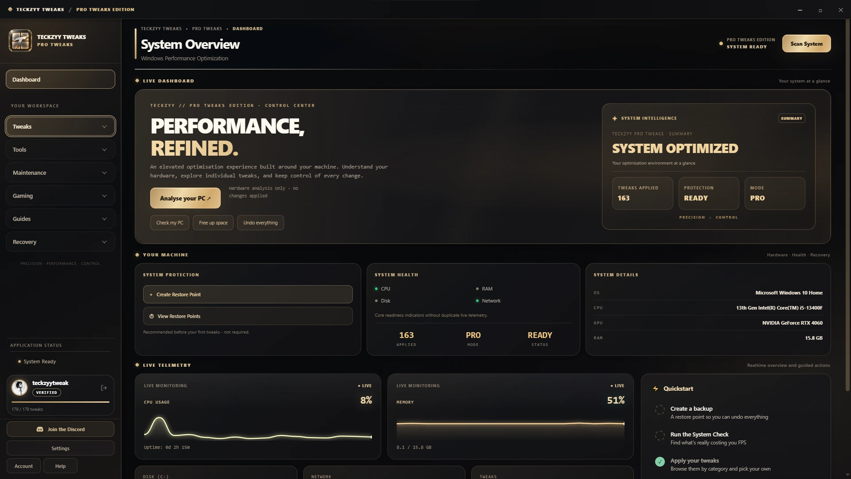Click the Tweaks Applied 163 card

(x=642, y=193)
